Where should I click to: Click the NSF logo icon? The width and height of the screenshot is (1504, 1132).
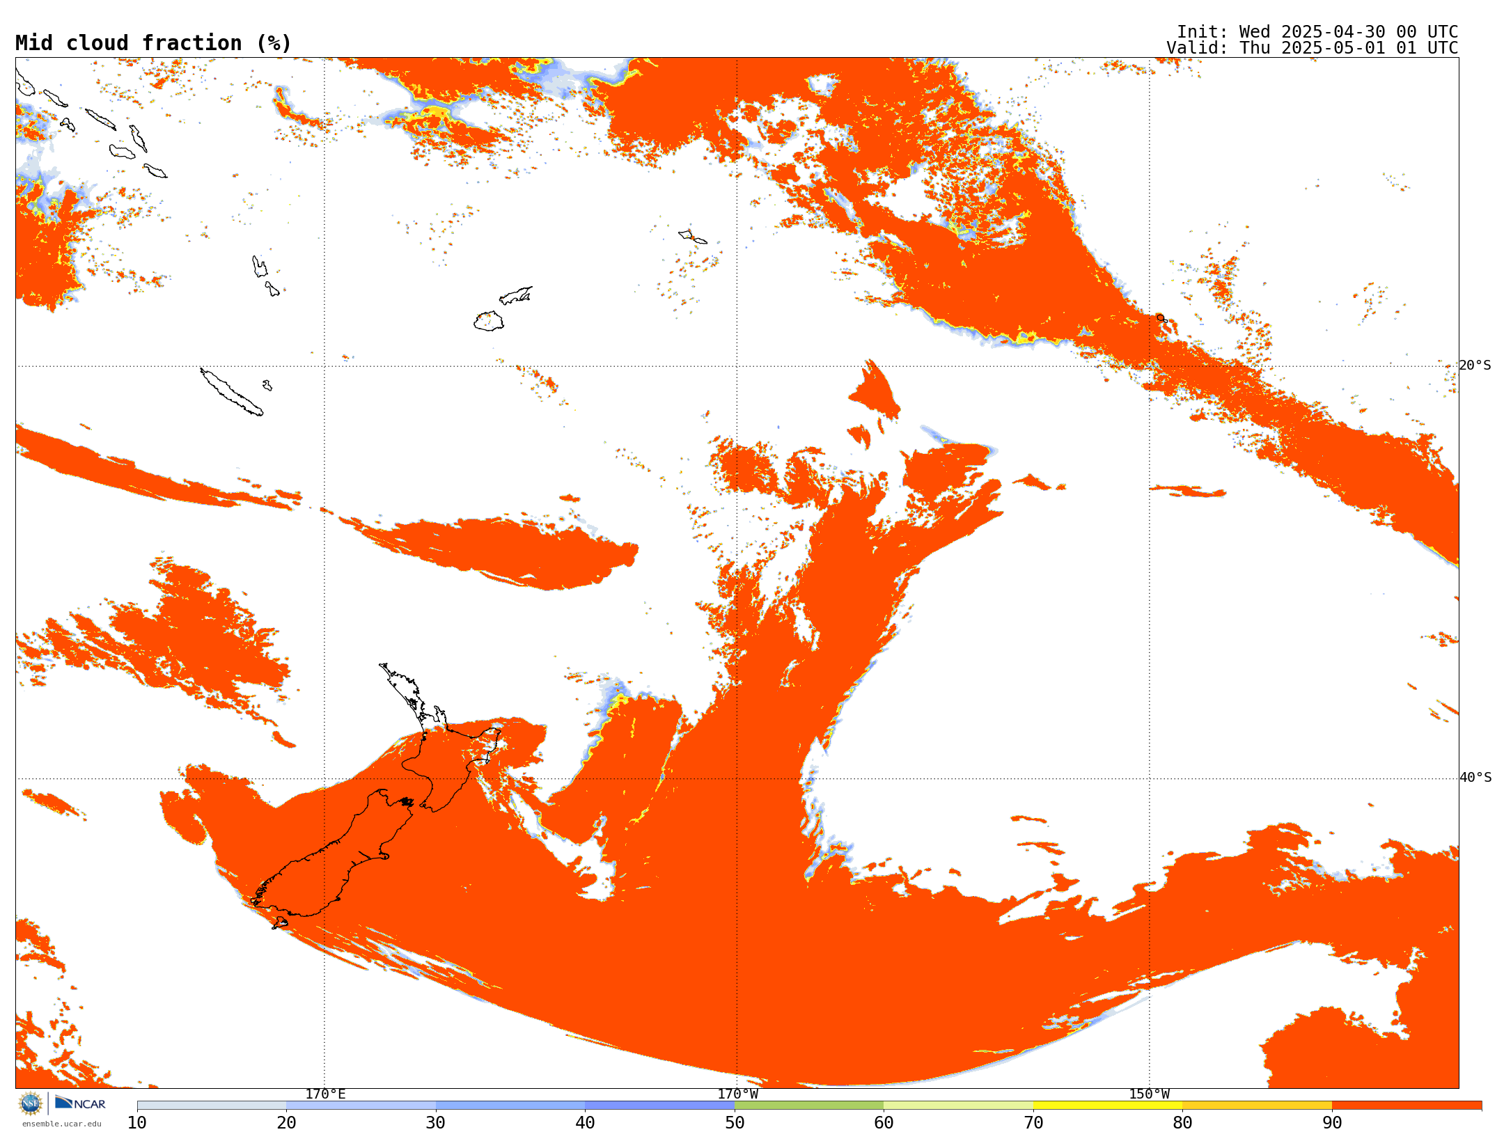(x=31, y=1103)
